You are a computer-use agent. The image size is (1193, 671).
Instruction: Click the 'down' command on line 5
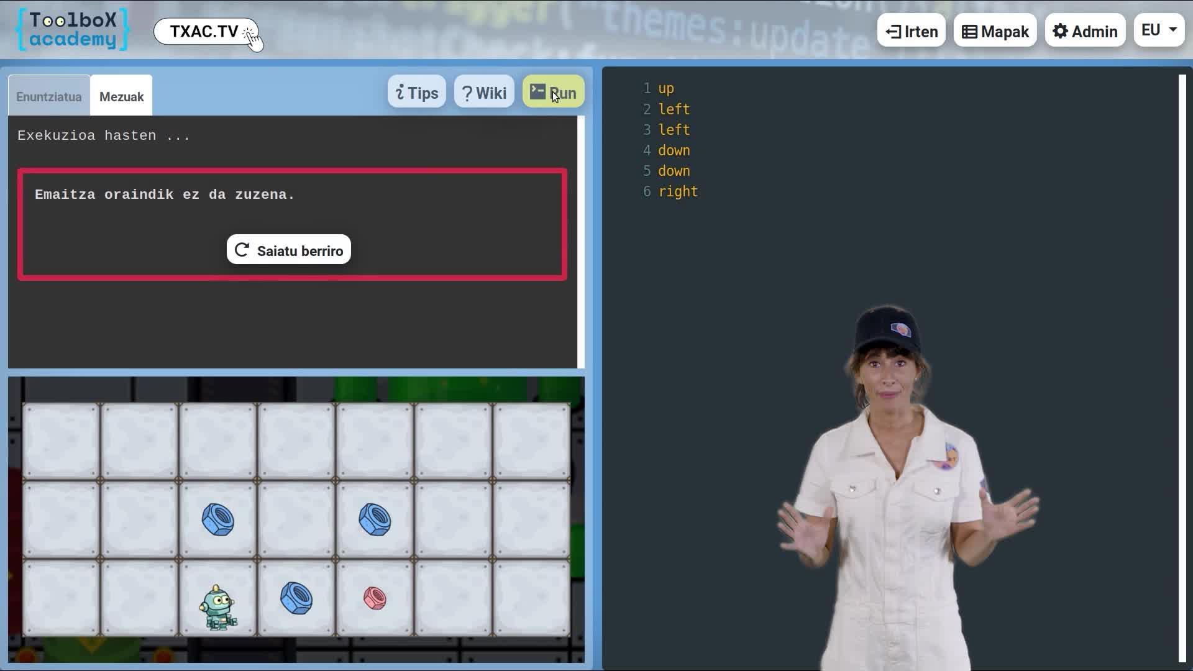(674, 171)
